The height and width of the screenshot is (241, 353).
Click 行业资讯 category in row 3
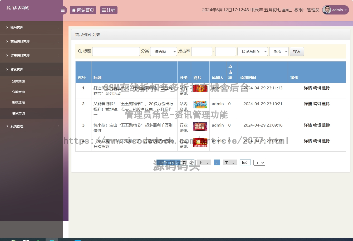pyautogui.click(x=184, y=128)
